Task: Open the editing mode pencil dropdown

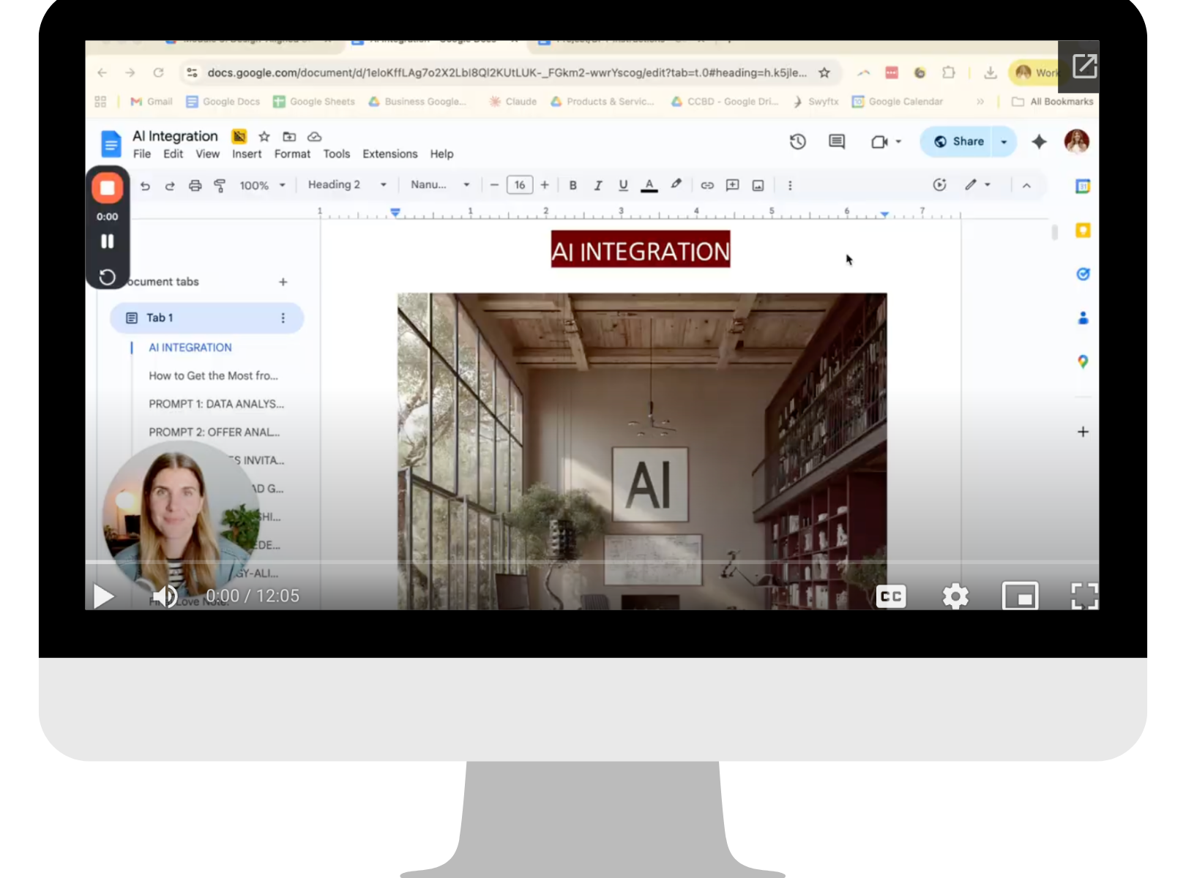Action: tap(977, 185)
